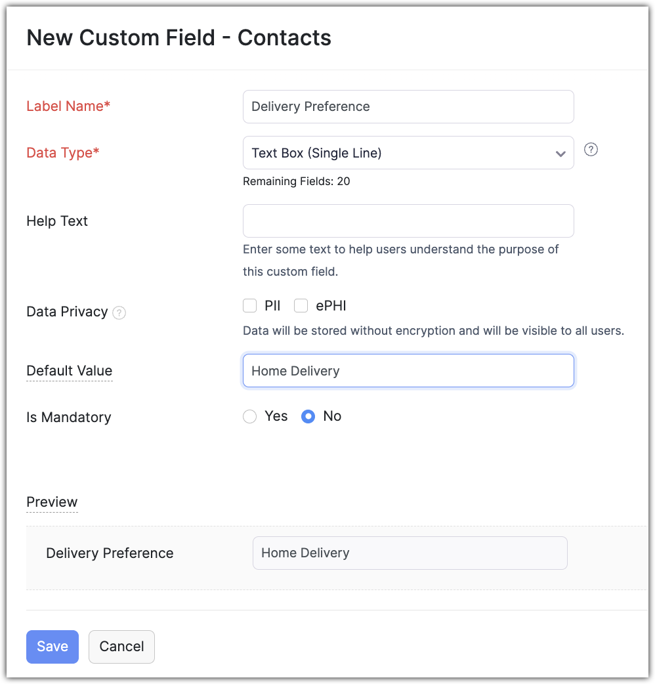Click the Data Privacy label
The width and height of the screenshot is (655, 684).
click(x=67, y=312)
